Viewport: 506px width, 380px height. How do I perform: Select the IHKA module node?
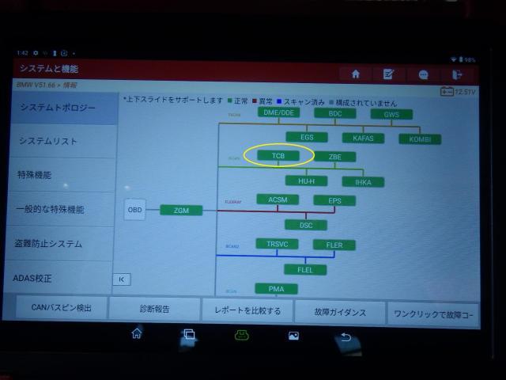[363, 182]
